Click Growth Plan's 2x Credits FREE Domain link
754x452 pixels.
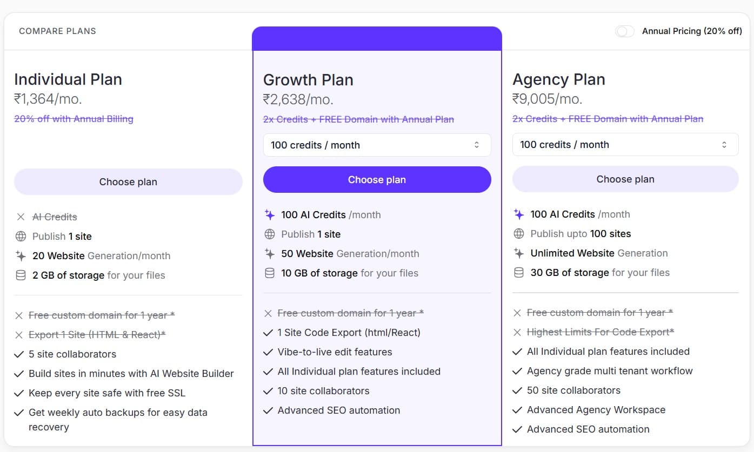click(x=358, y=119)
